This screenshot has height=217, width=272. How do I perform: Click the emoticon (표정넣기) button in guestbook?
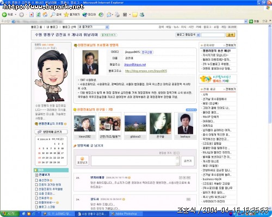pyautogui.click(x=82, y=160)
